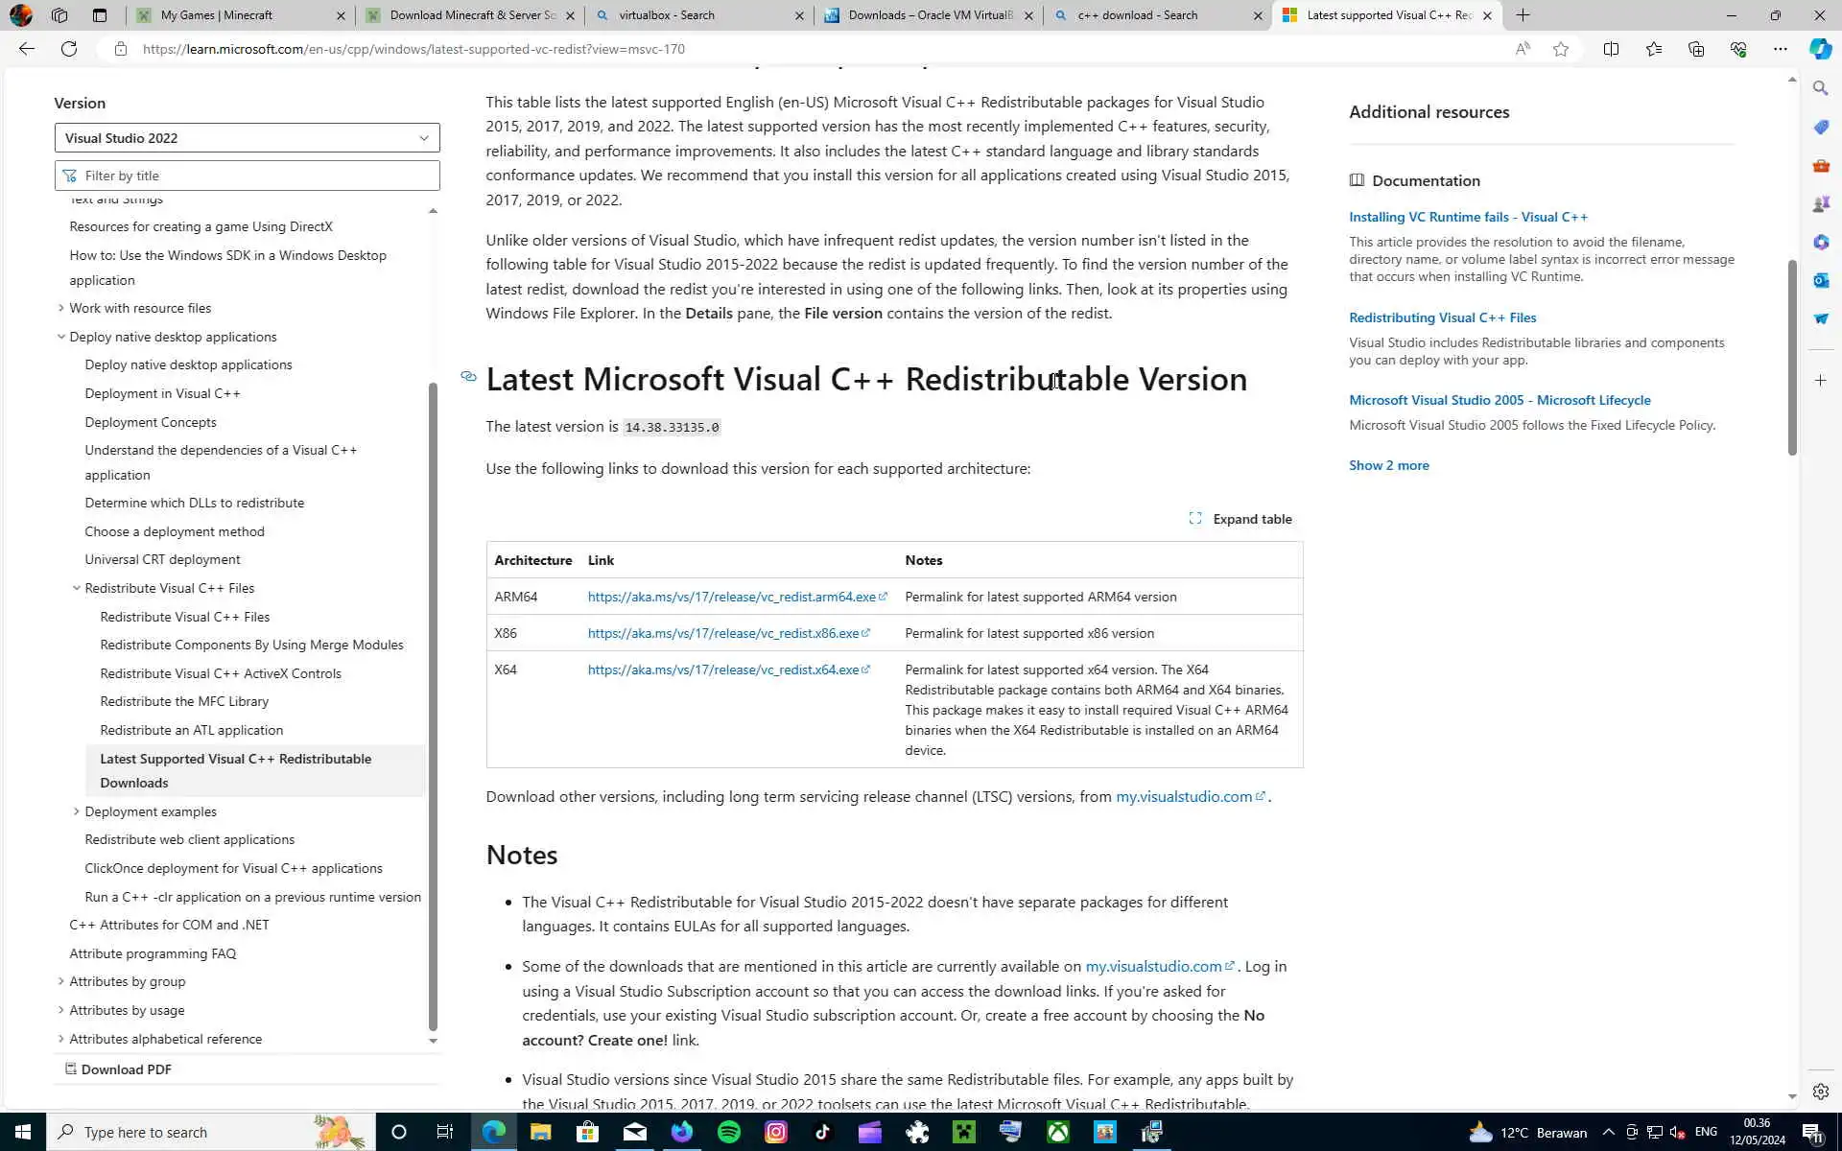This screenshot has width=1842, height=1151.
Task: Collapse the Redistribute Visual C++ Files node
Action: tap(77, 588)
